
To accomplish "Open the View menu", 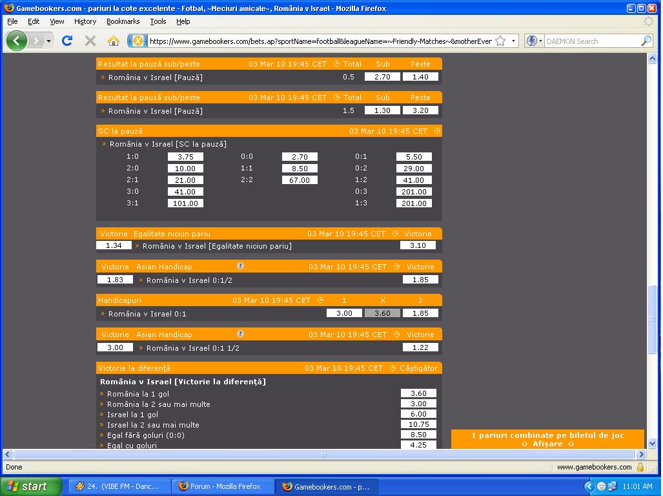I will tap(57, 21).
